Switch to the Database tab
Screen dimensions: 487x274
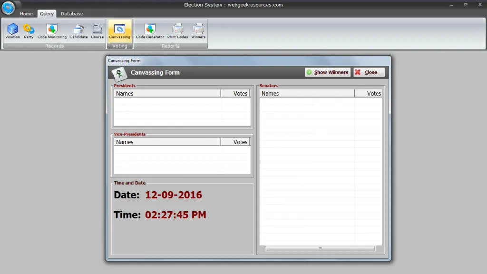click(x=72, y=14)
